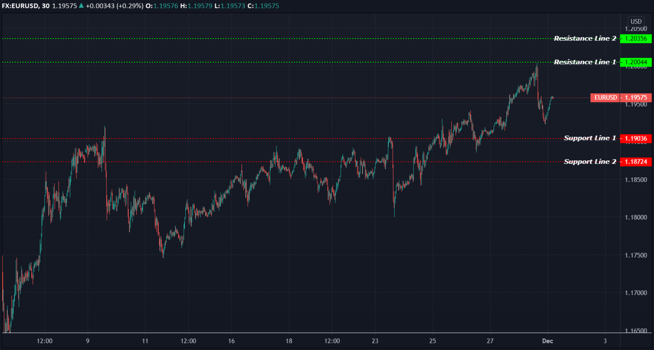Screen dimensions: 654x350
Task: Click the 1.19500 price axis label
Action: tap(636, 105)
